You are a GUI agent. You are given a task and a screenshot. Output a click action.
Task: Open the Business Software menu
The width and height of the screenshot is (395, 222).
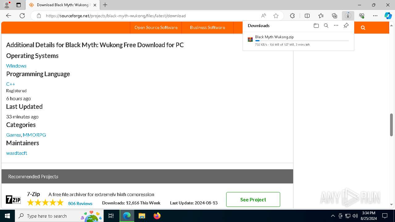[207, 27]
